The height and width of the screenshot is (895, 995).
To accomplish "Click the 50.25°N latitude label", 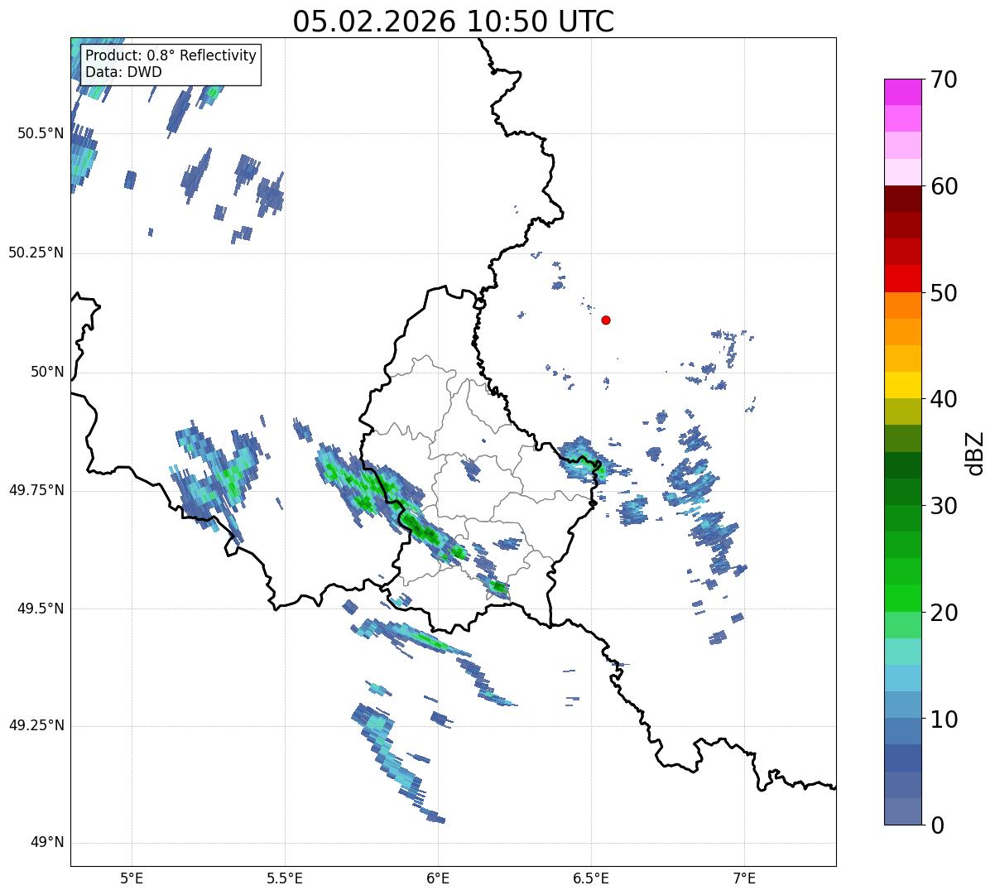I will coord(36,253).
